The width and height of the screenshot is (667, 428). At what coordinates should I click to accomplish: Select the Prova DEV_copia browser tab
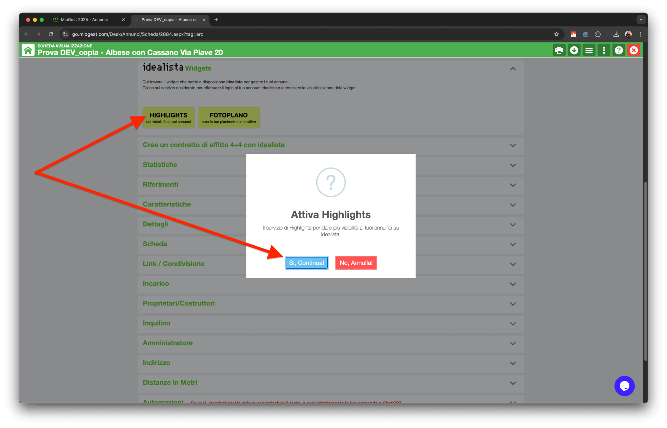coord(169,20)
